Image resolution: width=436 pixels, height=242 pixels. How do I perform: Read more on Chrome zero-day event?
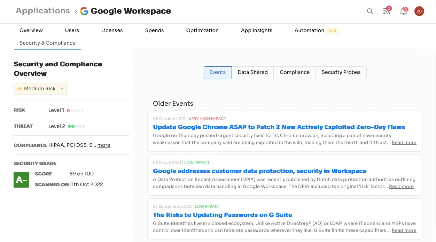point(404,142)
